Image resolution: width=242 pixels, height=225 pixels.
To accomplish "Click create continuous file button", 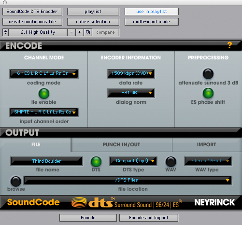I will pyautogui.click(x=32, y=22).
